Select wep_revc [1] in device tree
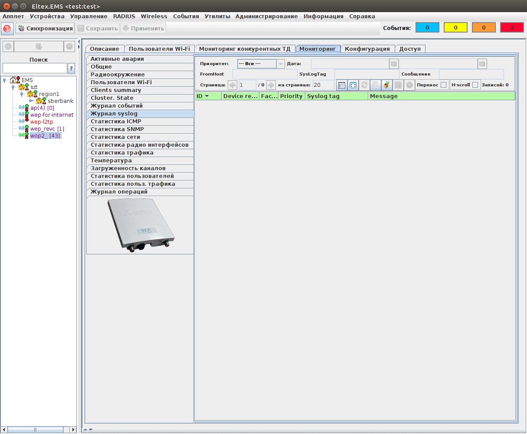The image size is (527, 434). [47, 129]
